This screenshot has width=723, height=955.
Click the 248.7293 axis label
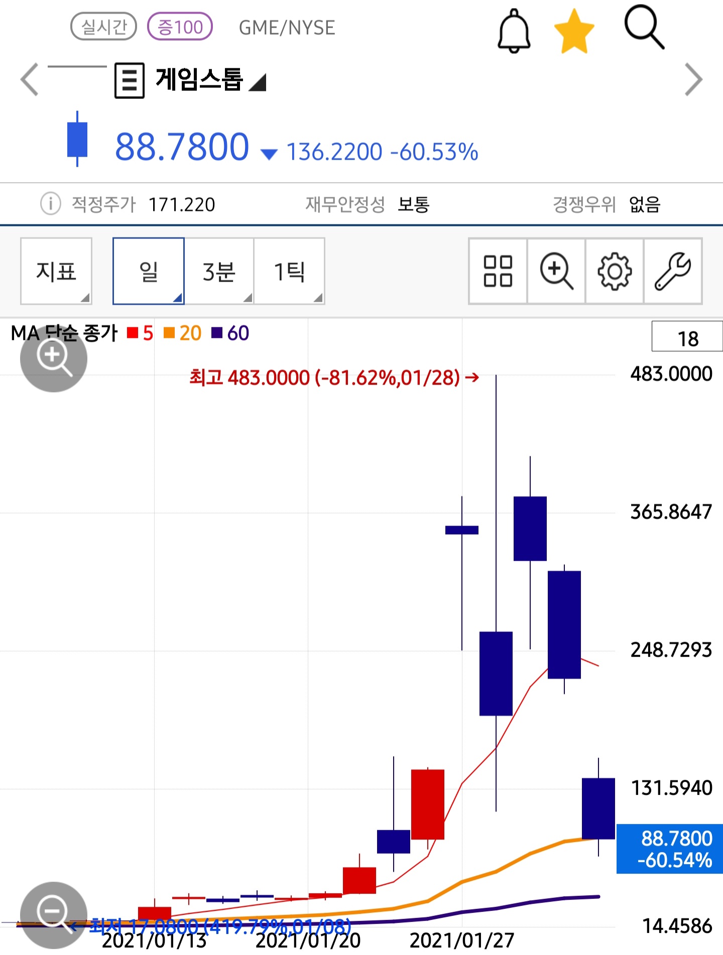tap(671, 650)
